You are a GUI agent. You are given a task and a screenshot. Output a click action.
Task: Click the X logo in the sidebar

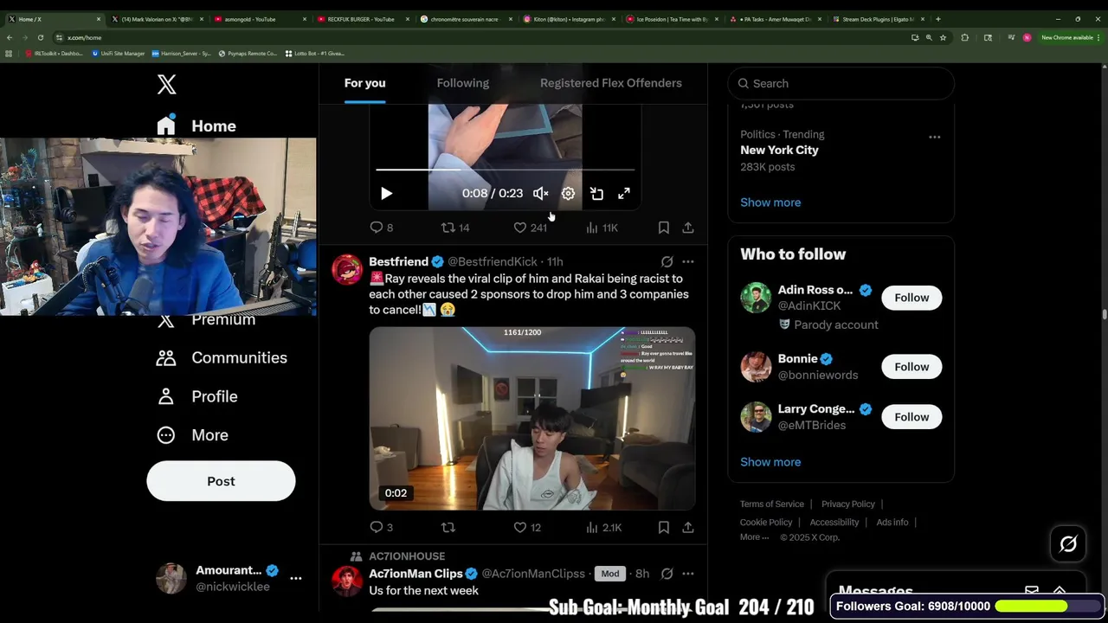coord(166,84)
